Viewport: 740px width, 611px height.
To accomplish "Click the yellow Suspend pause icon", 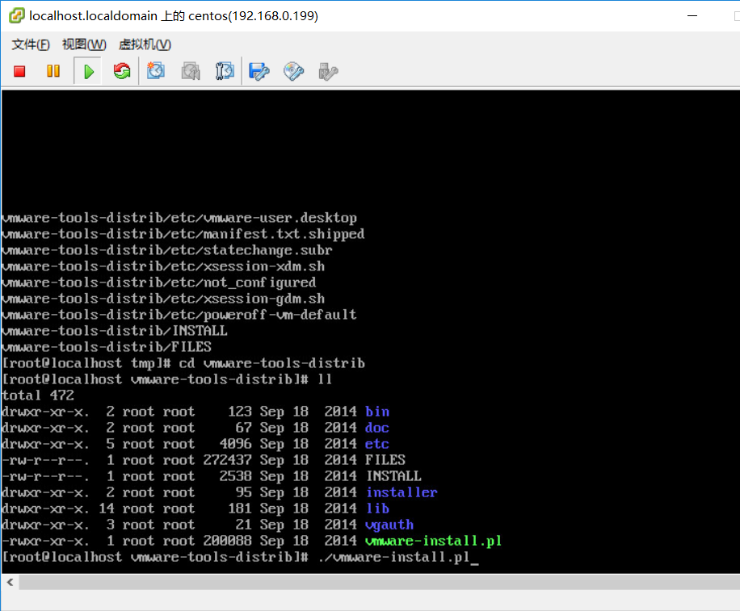I will click(53, 71).
